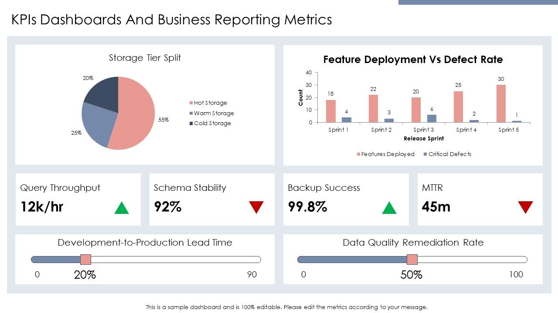Click the Data Quality Remediation slider handle
Screen dimensions: 558x313
coord(412,260)
